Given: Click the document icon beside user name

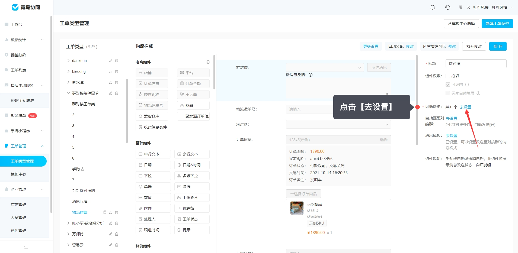Looking at the screenshot, I should tap(461, 7).
